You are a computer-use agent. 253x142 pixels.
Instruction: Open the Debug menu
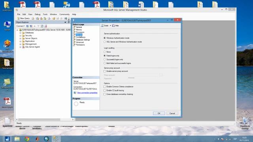point(38,14)
